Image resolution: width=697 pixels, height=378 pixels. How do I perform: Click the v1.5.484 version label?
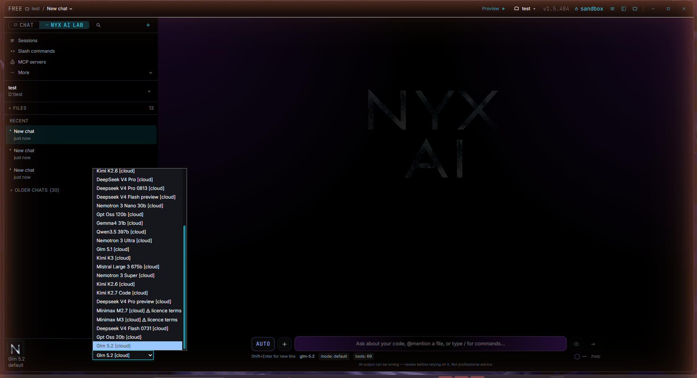(x=556, y=9)
